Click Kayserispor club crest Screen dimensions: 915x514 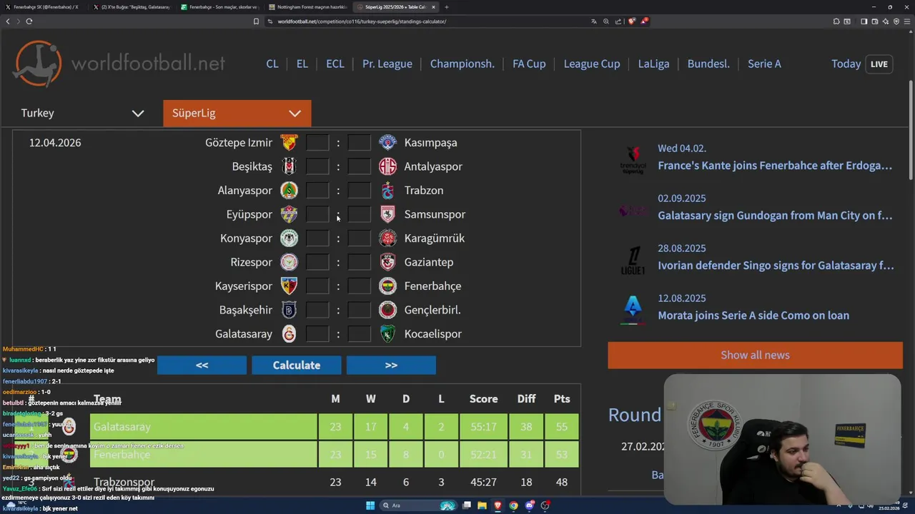pos(289,286)
